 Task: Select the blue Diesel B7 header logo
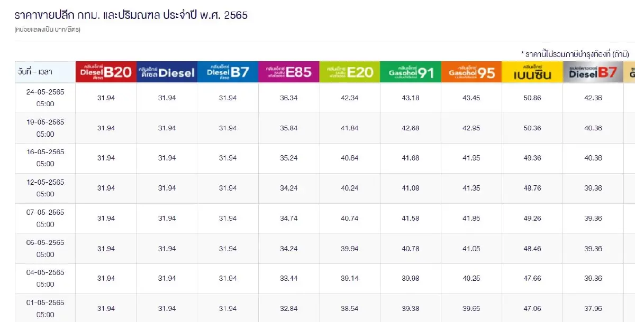coord(228,72)
